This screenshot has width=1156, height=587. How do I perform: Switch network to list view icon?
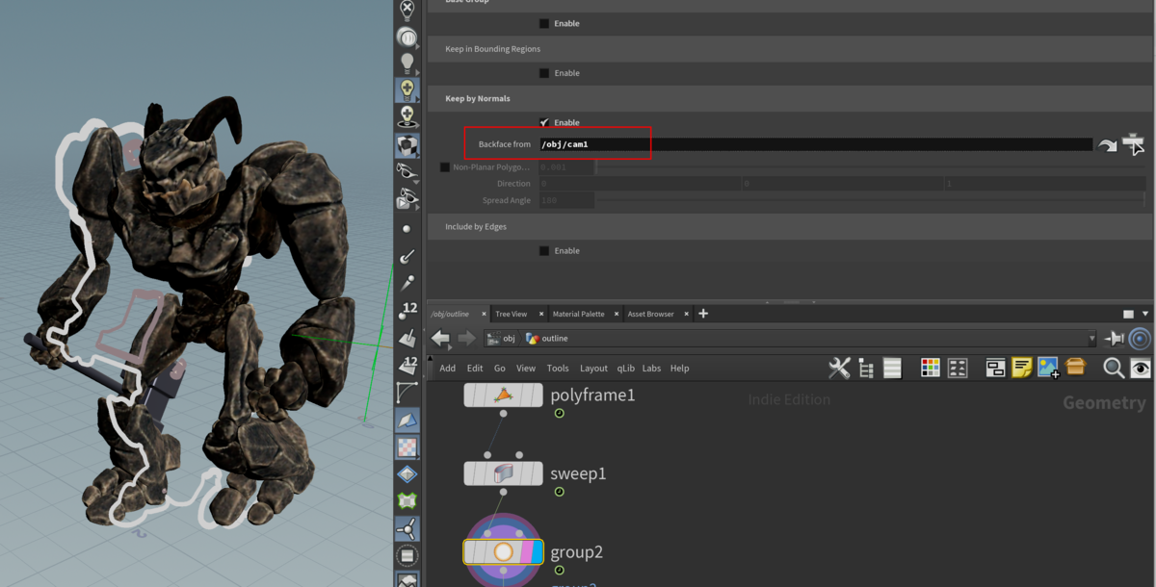tap(892, 368)
